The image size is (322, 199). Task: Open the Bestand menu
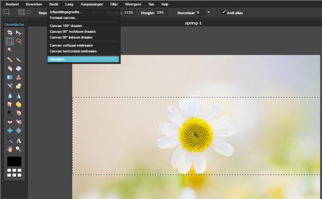pyautogui.click(x=12, y=4)
